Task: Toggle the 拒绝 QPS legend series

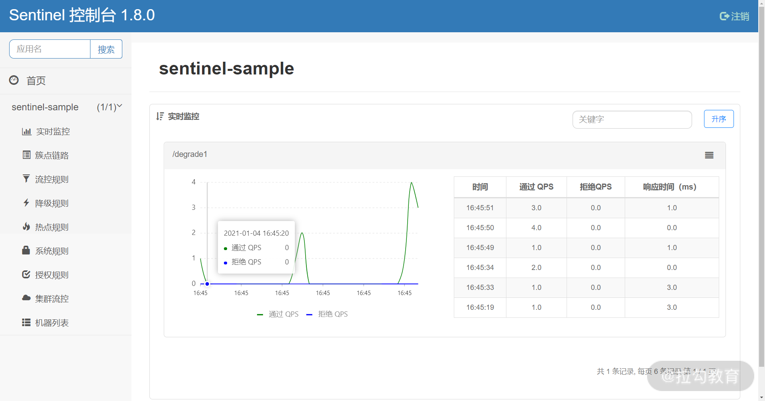Action: click(327, 314)
